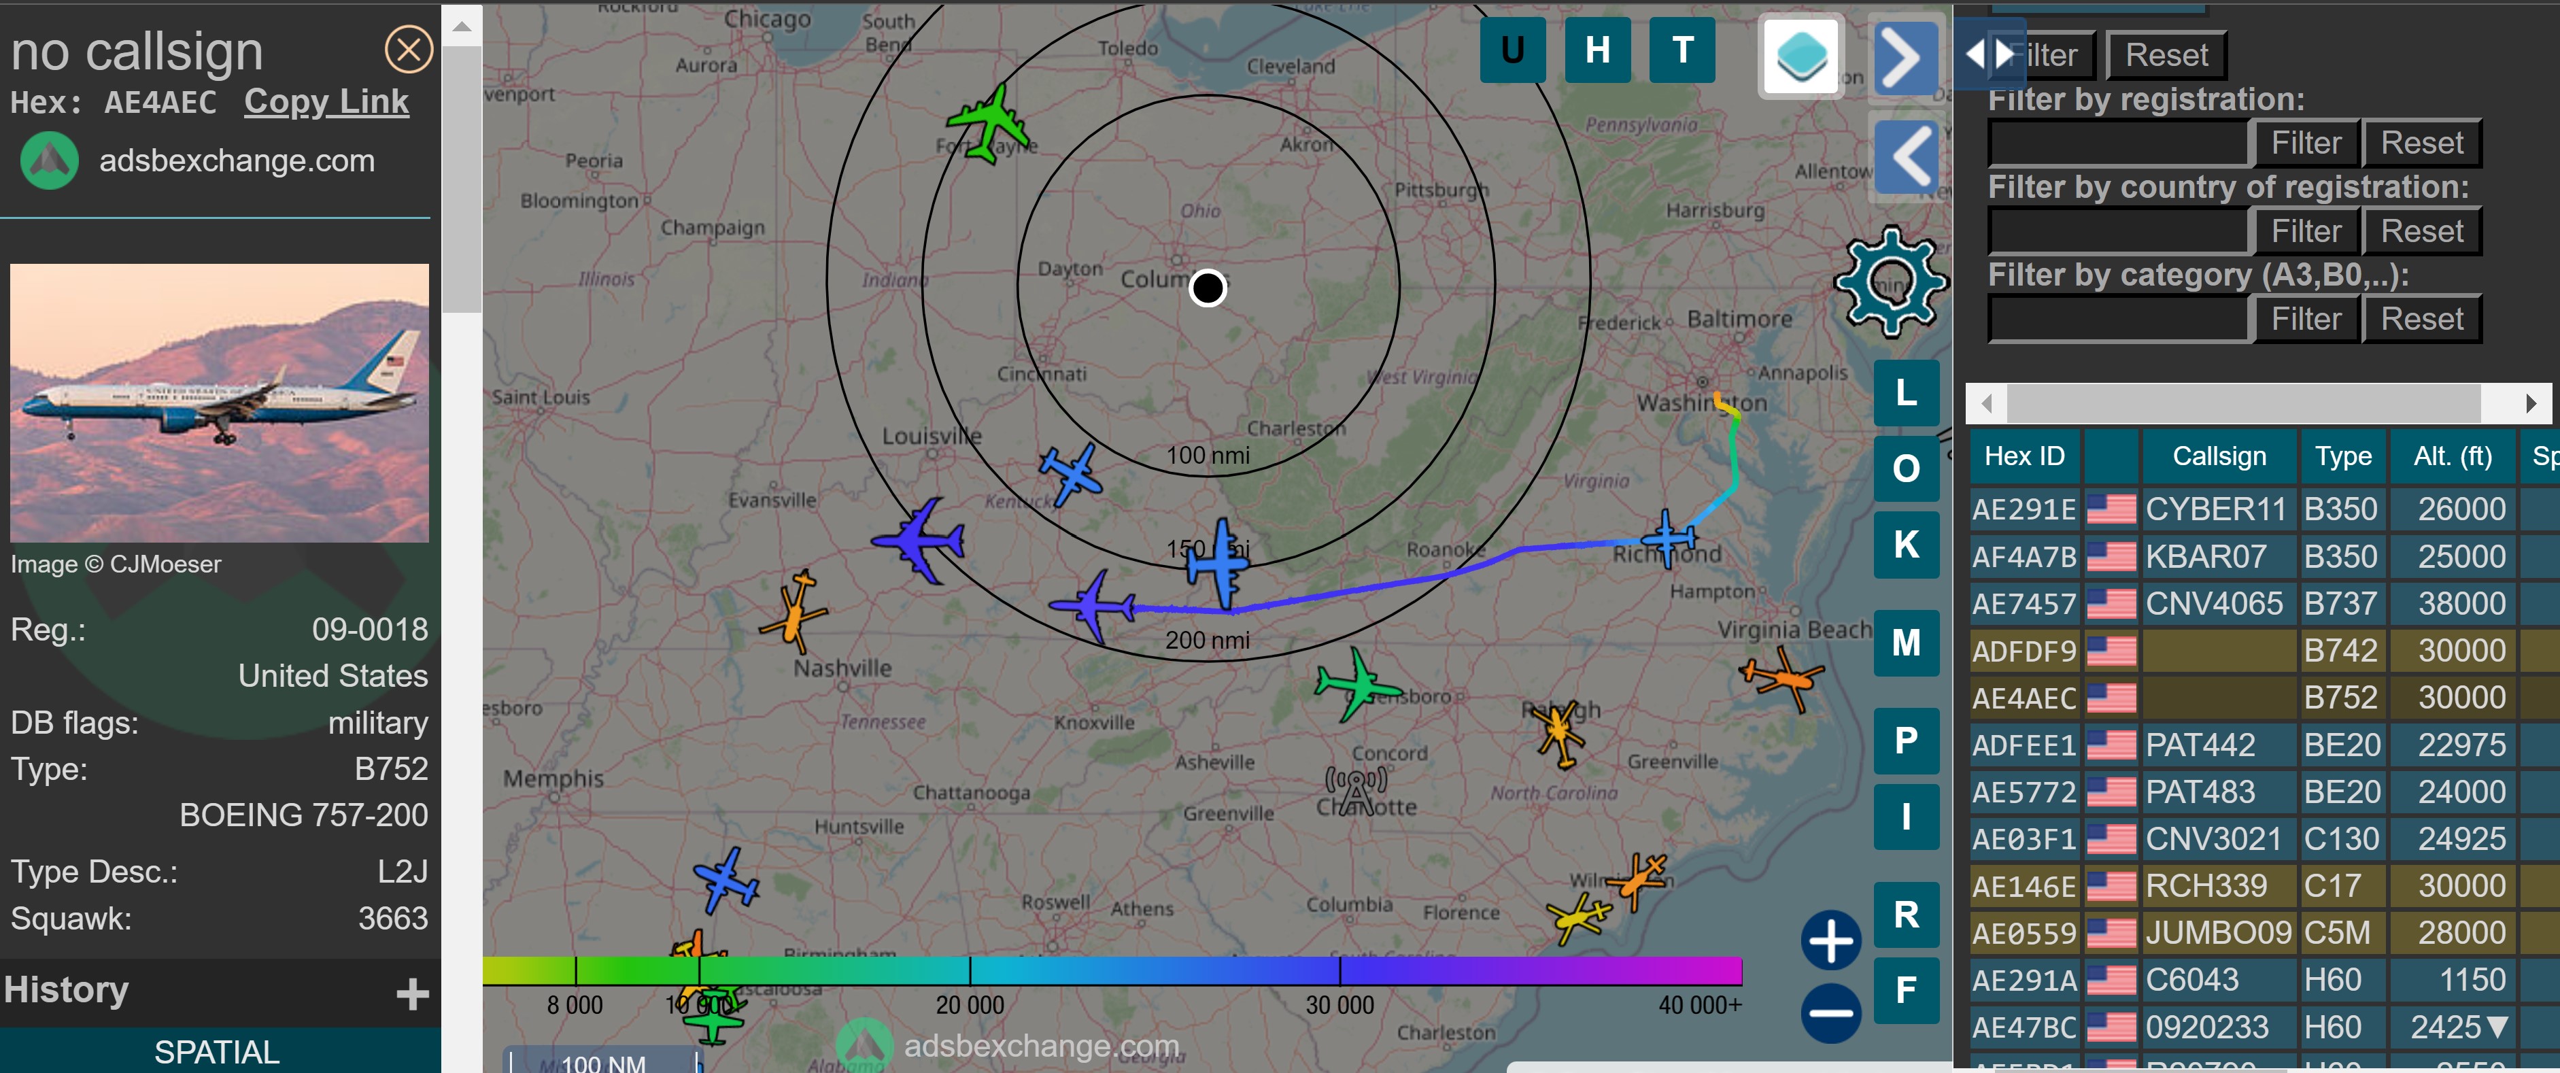Select the RCH339 C17 row

click(x=2264, y=886)
